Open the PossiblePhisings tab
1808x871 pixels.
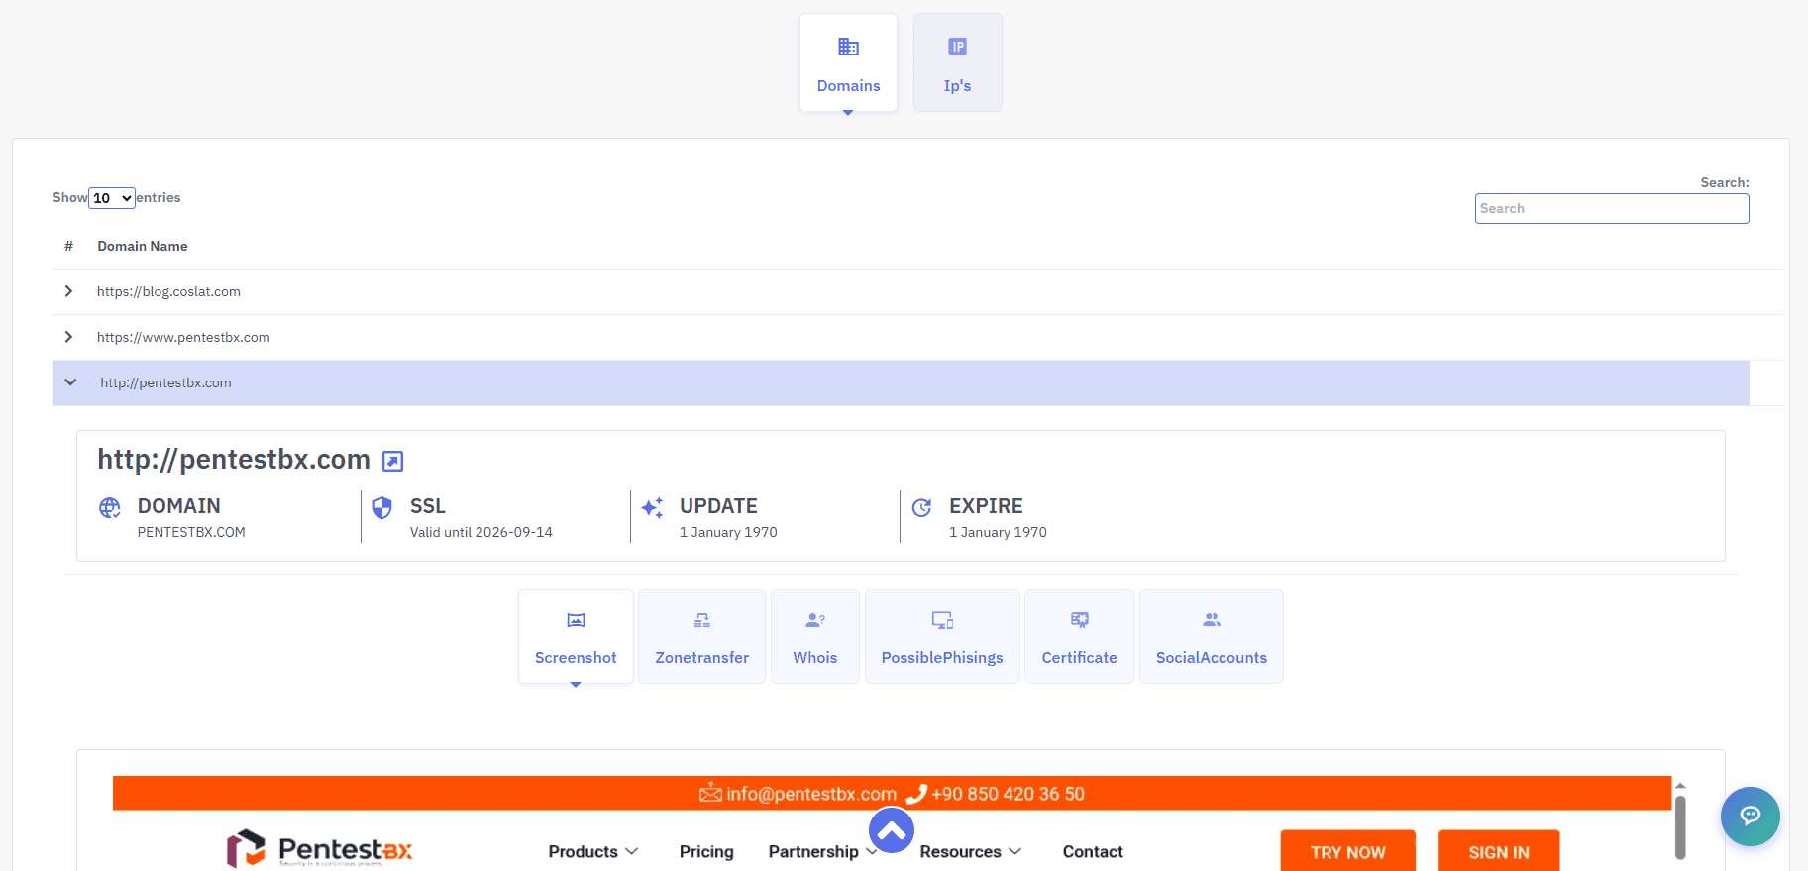coord(942,636)
